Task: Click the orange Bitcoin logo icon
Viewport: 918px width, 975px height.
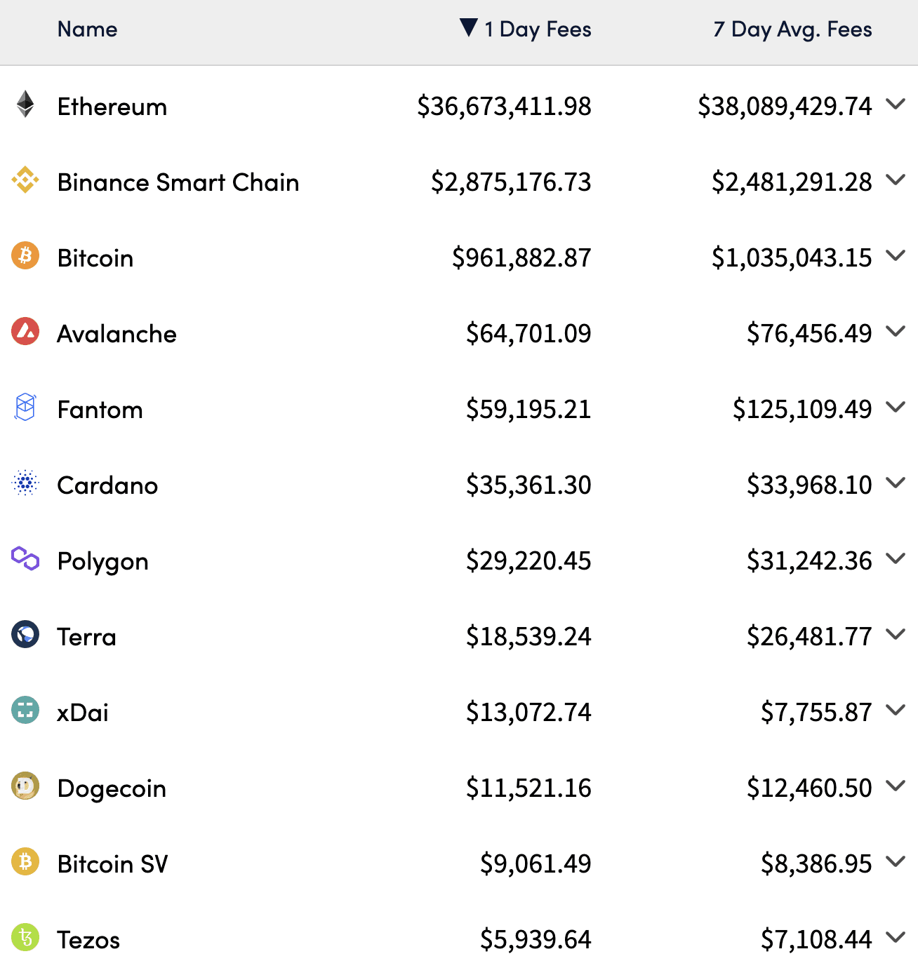Action: coord(25,255)
